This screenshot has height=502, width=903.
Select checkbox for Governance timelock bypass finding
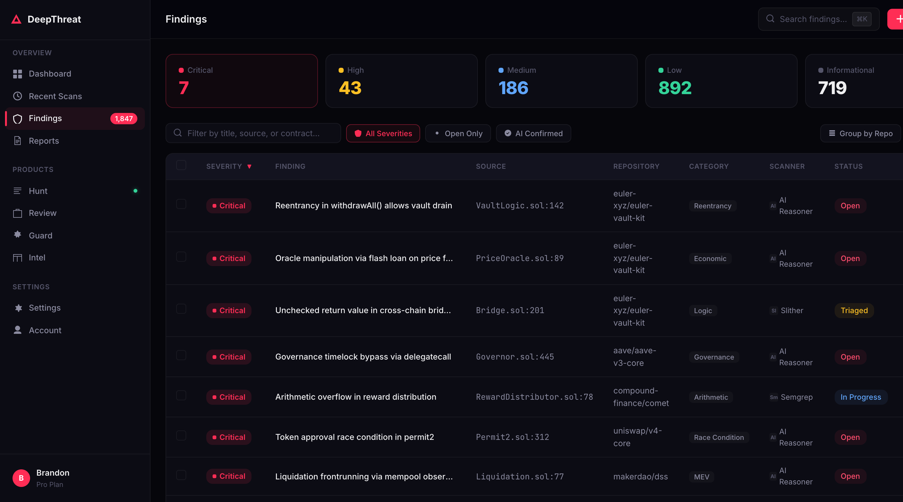click(181, 355)
